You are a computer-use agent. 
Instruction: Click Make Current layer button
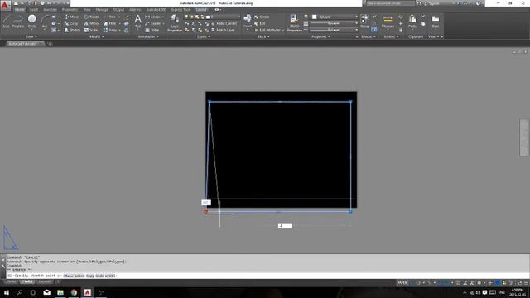[224, 23]
